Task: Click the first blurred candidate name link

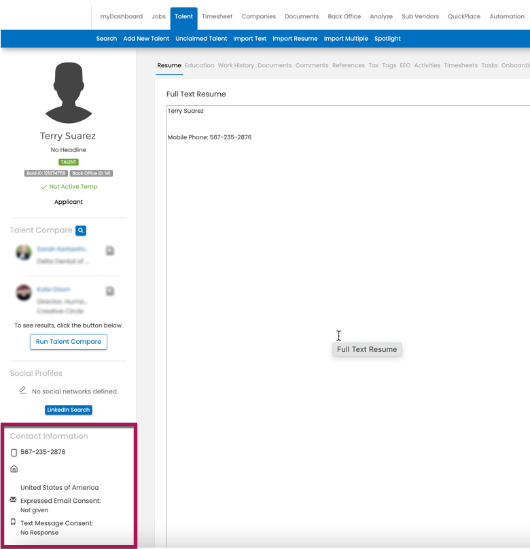Action: (62, 249)
